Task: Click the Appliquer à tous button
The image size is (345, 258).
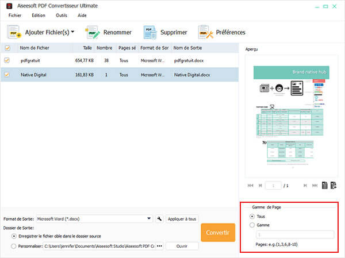Action: tap(182, 219)
